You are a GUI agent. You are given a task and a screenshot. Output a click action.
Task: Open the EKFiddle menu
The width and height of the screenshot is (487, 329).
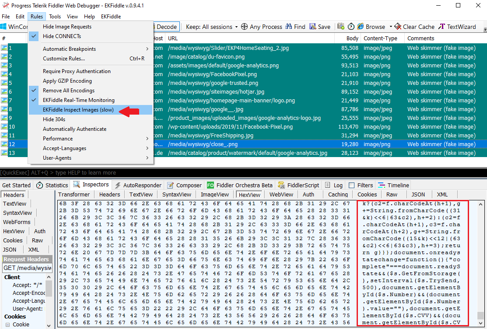pos(111,17)
